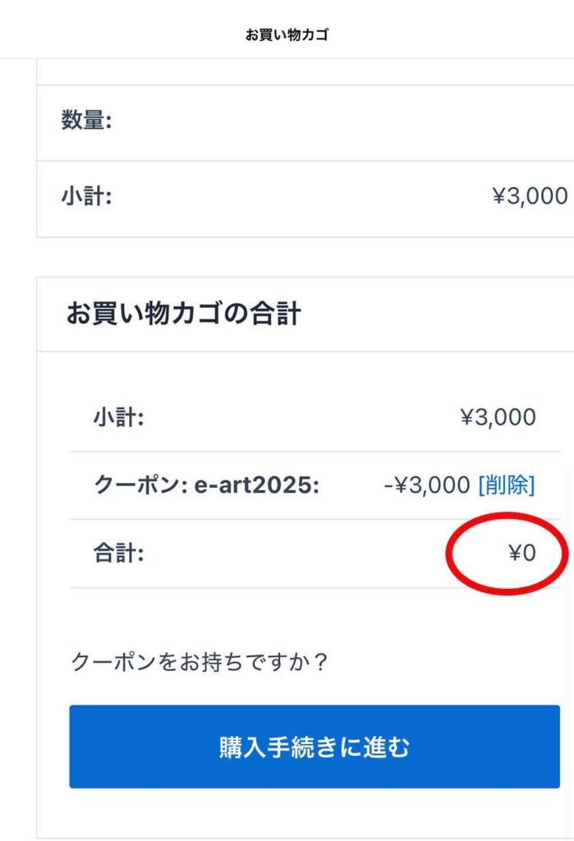The image size is (574, 841).
Task: Click the お買い物カゴの合計 heading
Action: (x=183, y=315)
